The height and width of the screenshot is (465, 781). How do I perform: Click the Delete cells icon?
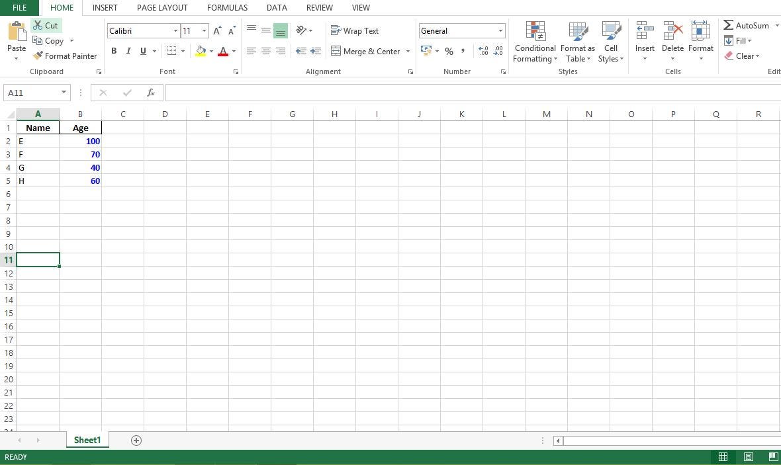(x=673, y=30)
